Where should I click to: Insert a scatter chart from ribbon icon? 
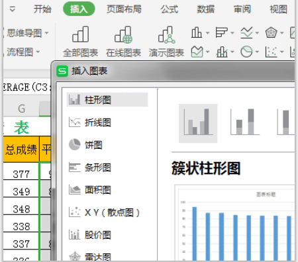click(x=271, y=52)
